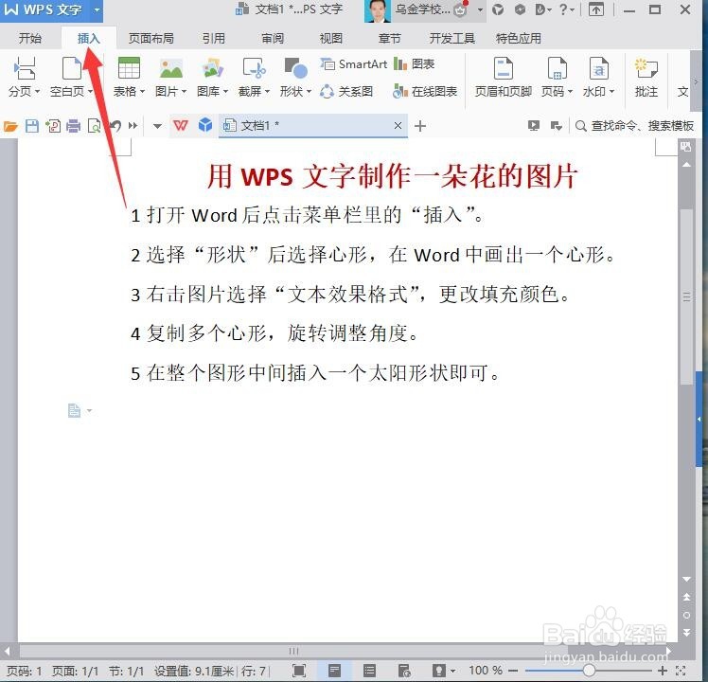
Task: Click zoom percentage 100 % button
Action: pyautogui.click(x=486, y=671)
